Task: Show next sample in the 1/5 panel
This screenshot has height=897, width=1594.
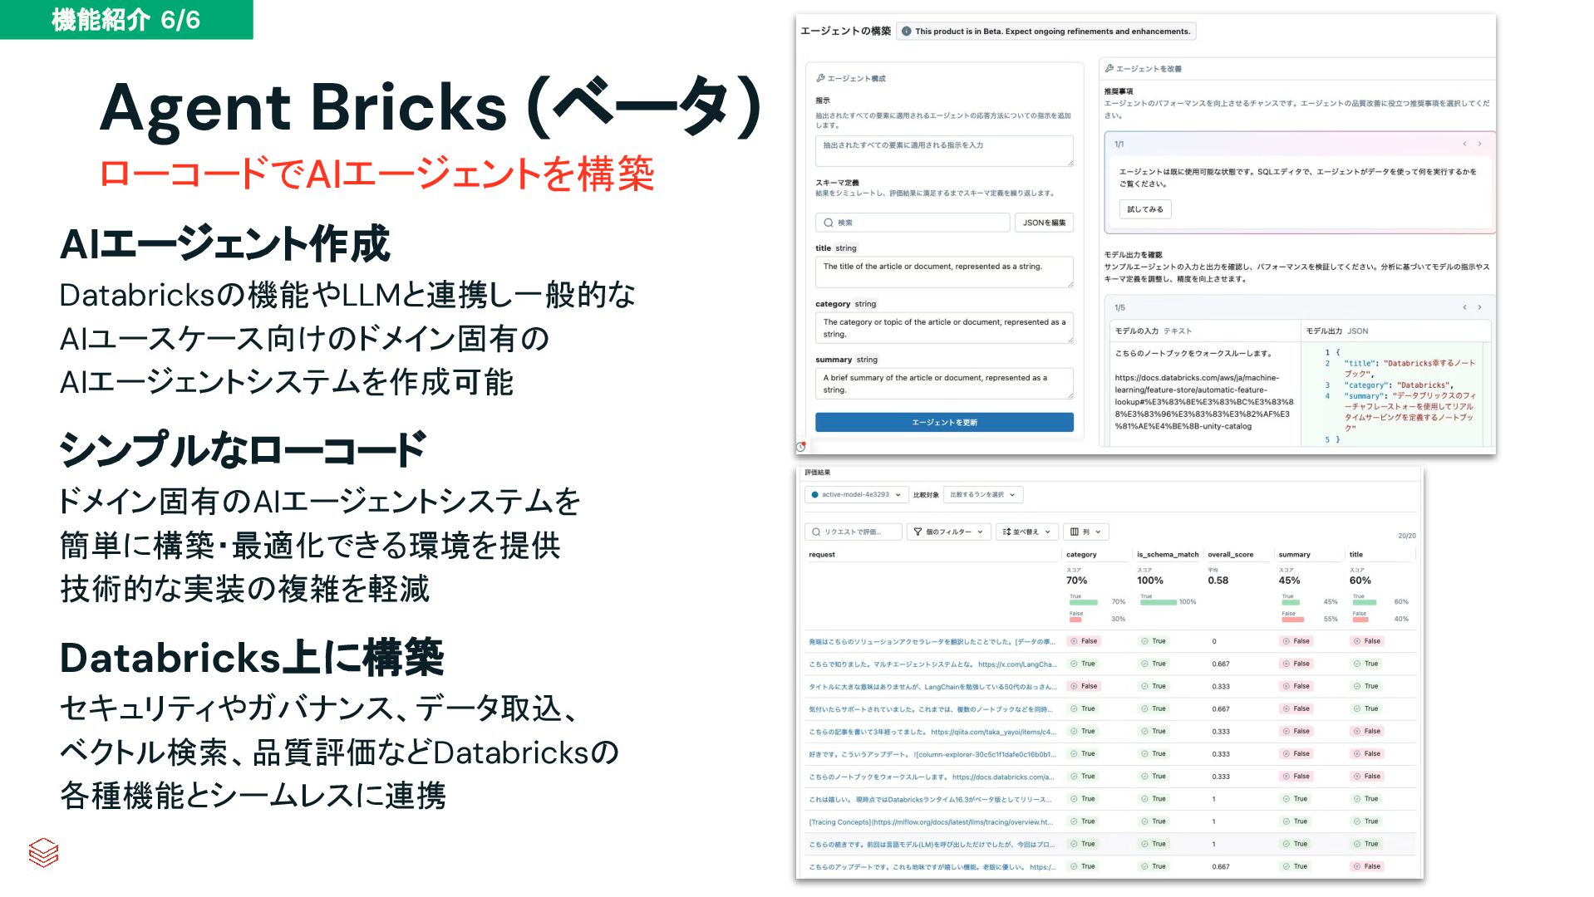Action: (x=1479, y=307)
